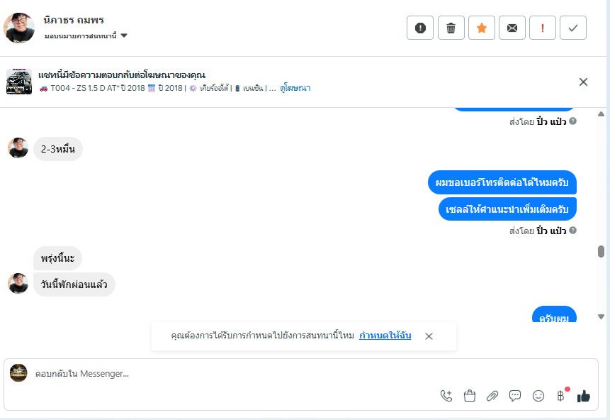This screenshot has width=610, height=420.
Task: Attach a file with paperclip icon
Action: pyautogui.click(x=492, y=396)
